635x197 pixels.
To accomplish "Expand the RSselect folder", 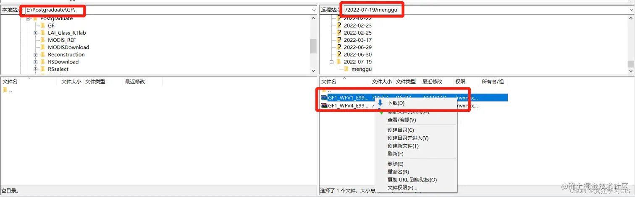I will (x=36, y=69).
